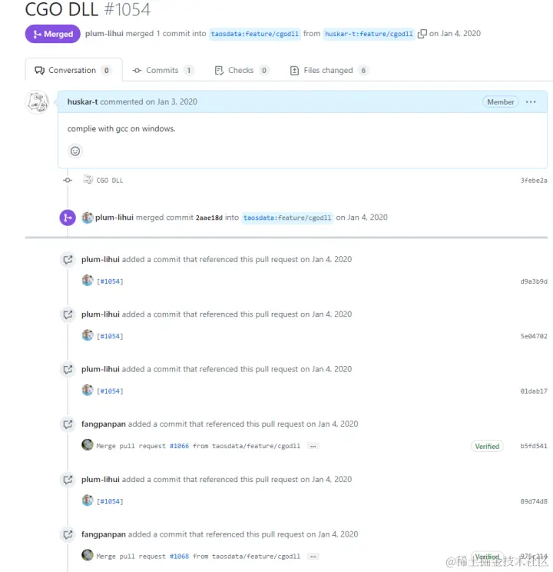Image resolution: width=553 pixels, height=572 pixels.
Task: Open the taosdata:feature/cgodll branch link in header
Action: pyautogui.click(x=255, y=34)
